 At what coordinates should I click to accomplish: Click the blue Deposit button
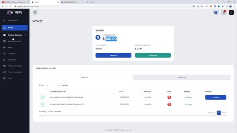pyautogui.click(x=113, y=55)
